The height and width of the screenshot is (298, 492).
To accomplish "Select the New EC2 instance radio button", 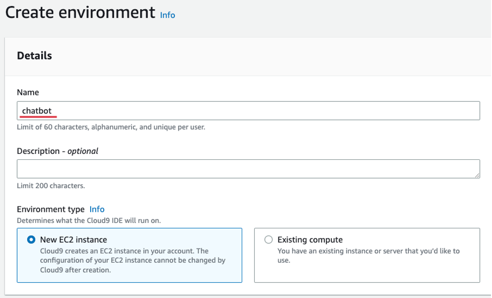I will tap(32, 240).
